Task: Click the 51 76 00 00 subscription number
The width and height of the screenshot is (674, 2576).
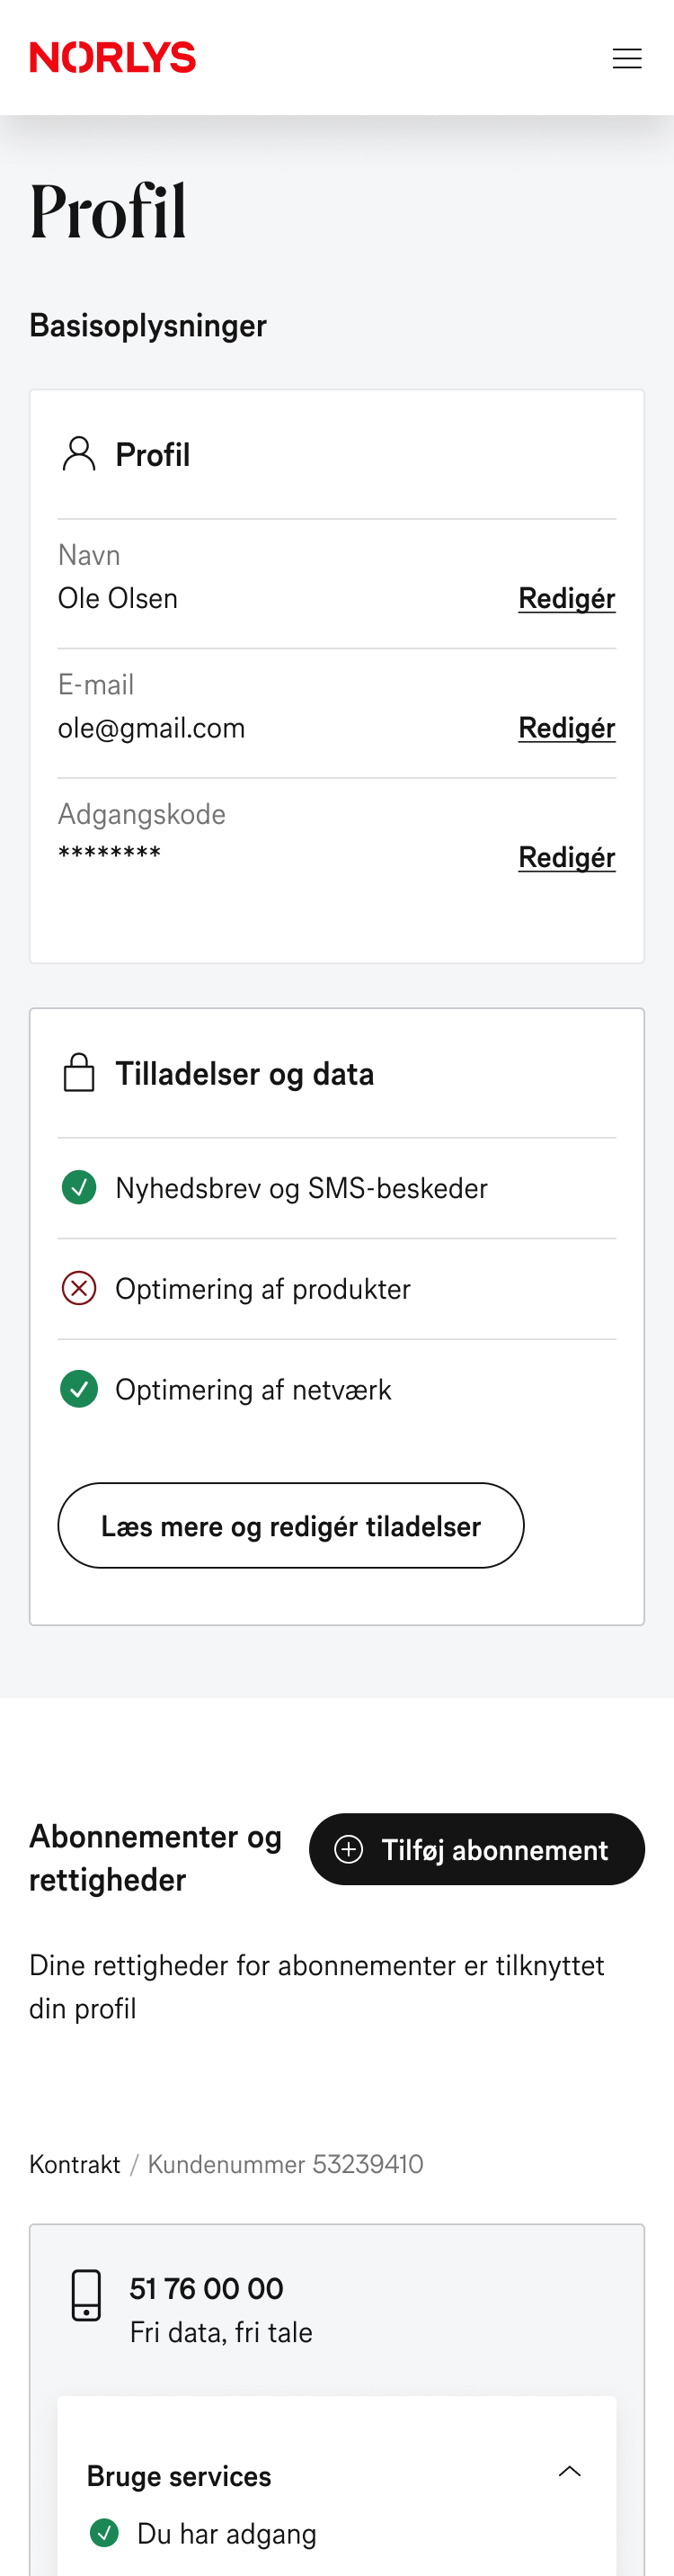Action: pyautogui.click(x=207, y=2288)
